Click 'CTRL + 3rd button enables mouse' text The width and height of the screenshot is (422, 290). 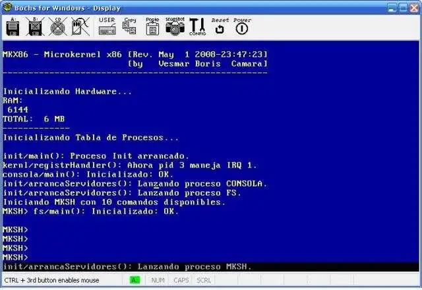(51, 280)
